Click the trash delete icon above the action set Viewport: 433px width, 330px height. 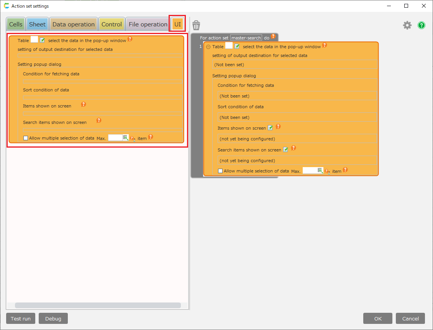point(197,25)
